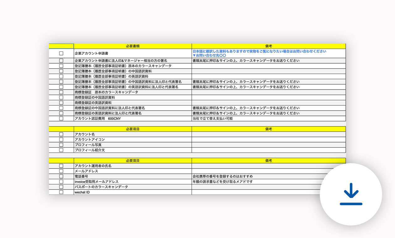Select cell 登記簿謄本の英語訳資料に法人印と代表署名
Screen dimensions: 395x238
coord(133,87)
